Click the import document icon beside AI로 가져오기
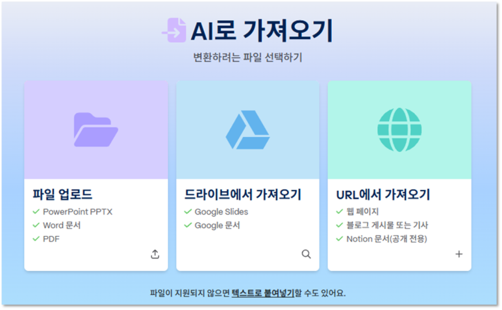This screenshot has width=502, height=310. coord(174,31)
